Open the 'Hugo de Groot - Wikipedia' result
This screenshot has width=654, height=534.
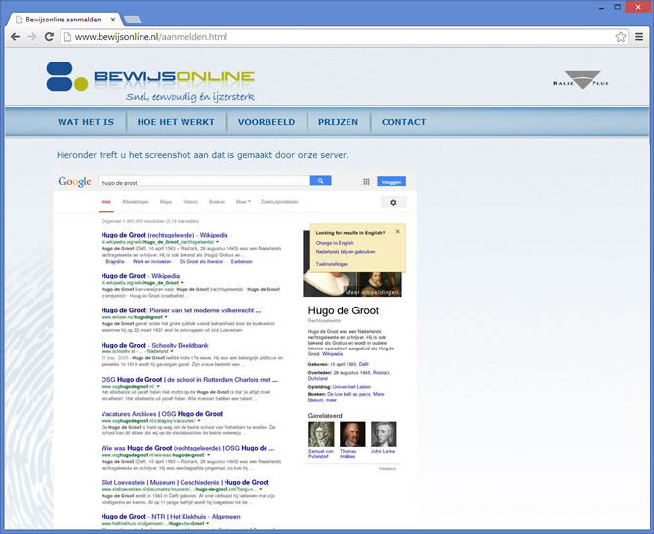(141, 276)
